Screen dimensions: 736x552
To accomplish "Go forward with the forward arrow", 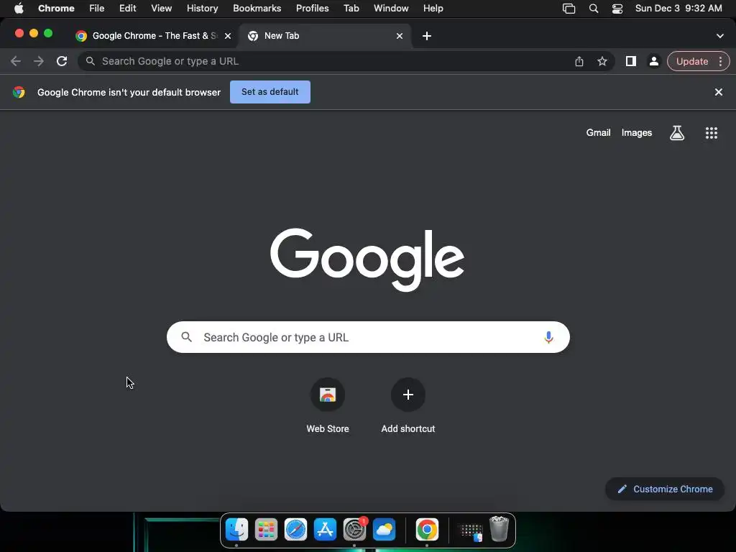I will (39, 61).
